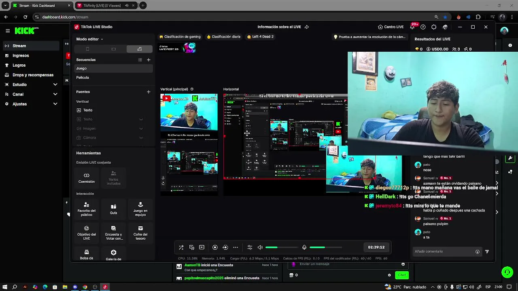This screenshot has height=291, width=518.
Task: Share Información sobre el LIVE
Action: tap(306, 27)
